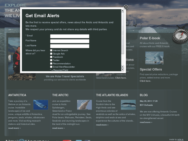Click the First Name input field
This screenshot has width=188, height=141.
[70, 41]
